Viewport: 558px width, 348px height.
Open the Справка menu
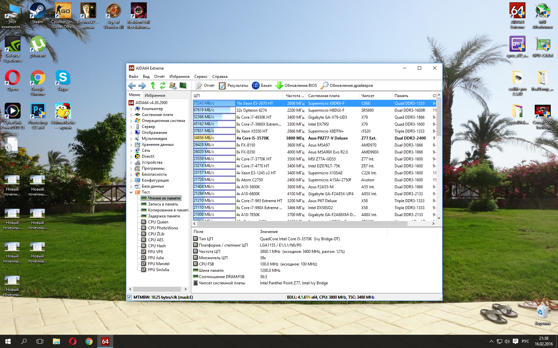click(x=220, y=77)
